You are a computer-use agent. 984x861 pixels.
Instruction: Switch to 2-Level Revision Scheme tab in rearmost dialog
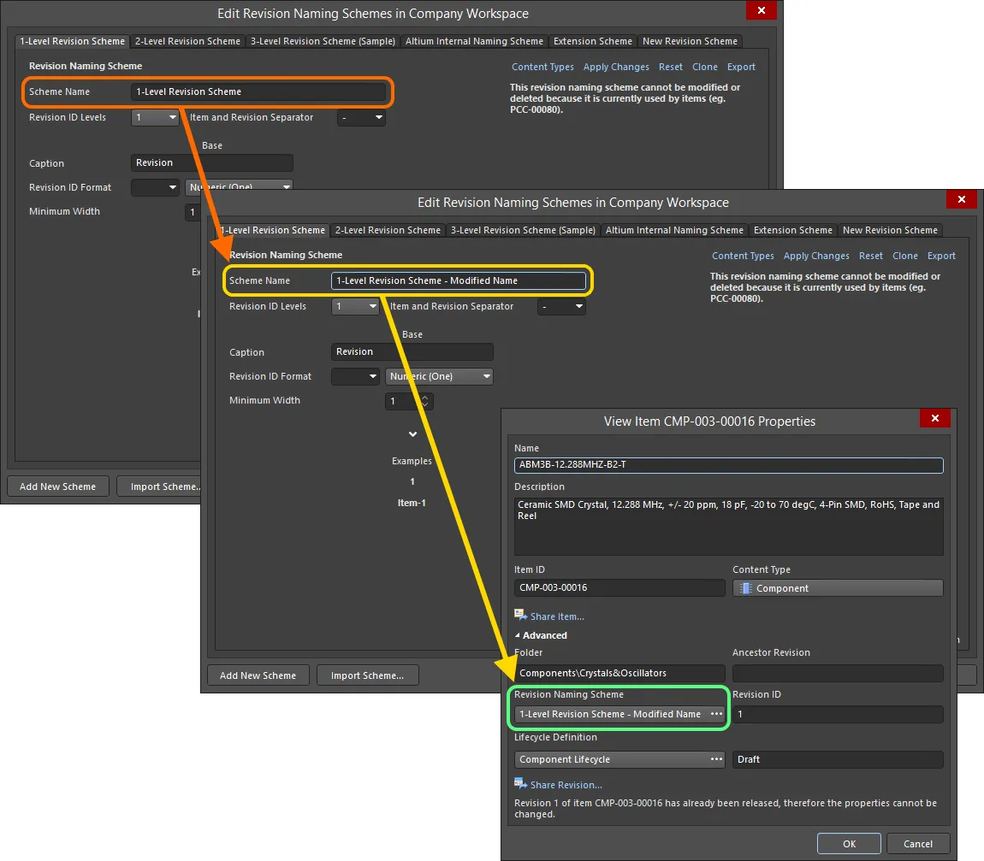(187, 41)
